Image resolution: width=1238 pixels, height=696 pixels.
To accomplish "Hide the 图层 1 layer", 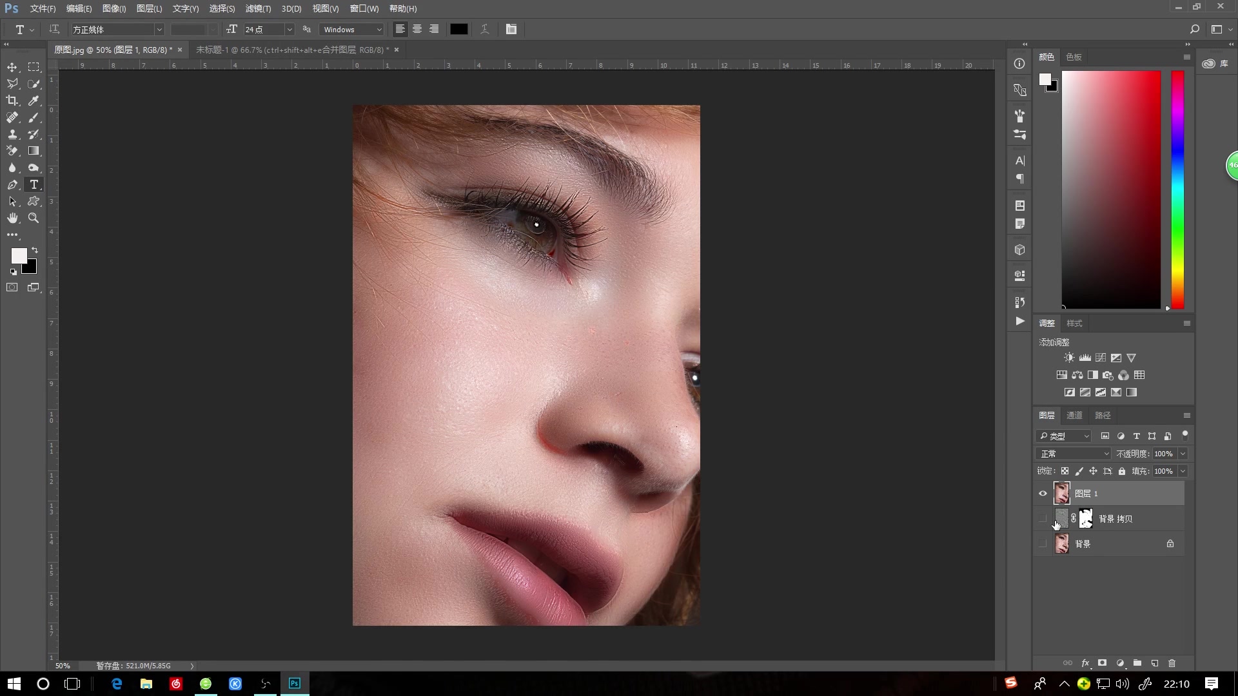I will pos(1043,494).
